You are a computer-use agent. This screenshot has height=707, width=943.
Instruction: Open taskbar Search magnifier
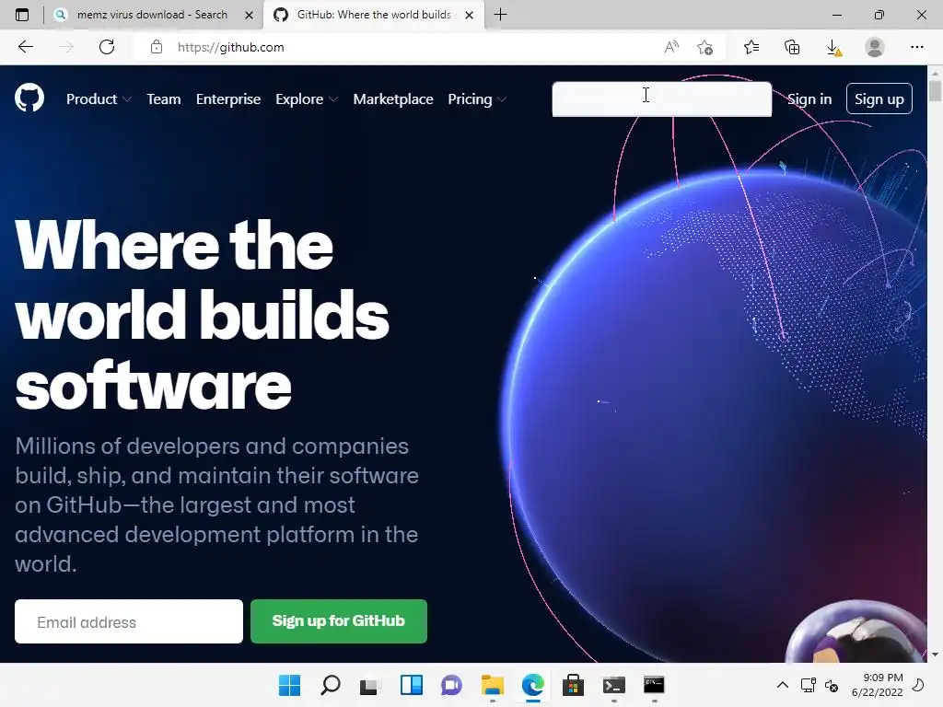331,685
